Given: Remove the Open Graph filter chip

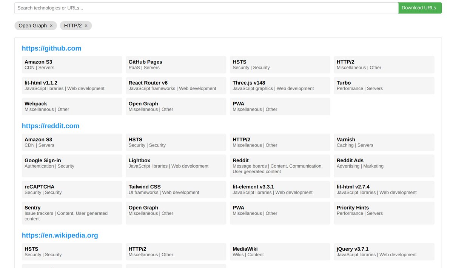Looking at the screenshot, I should pos(51,26).
